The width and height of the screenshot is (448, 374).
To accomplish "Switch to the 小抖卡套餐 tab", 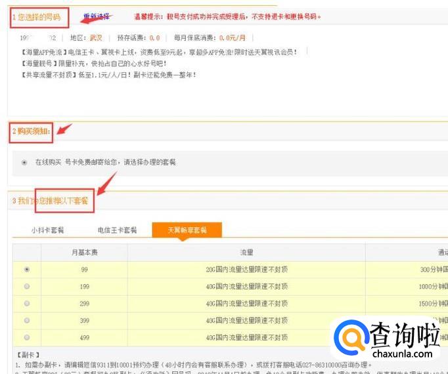I will coord(47,230).
